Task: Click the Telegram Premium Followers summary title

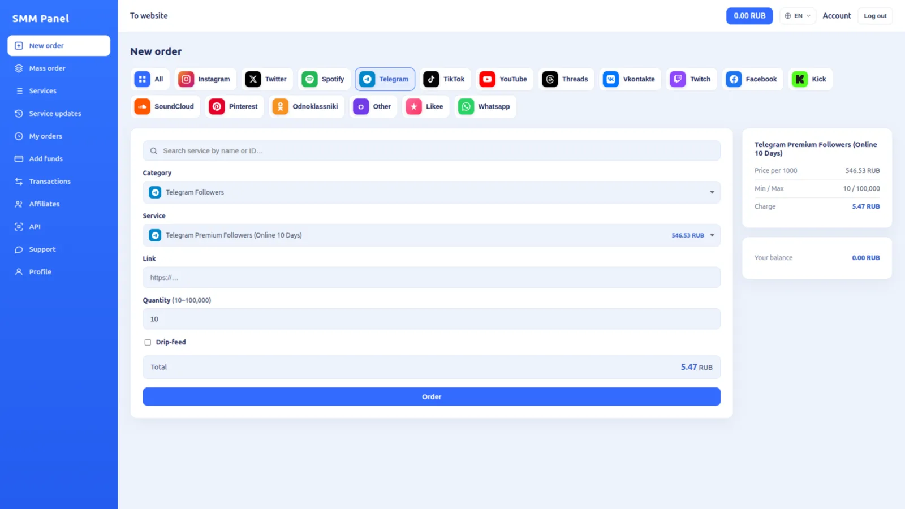Action: 816,149
